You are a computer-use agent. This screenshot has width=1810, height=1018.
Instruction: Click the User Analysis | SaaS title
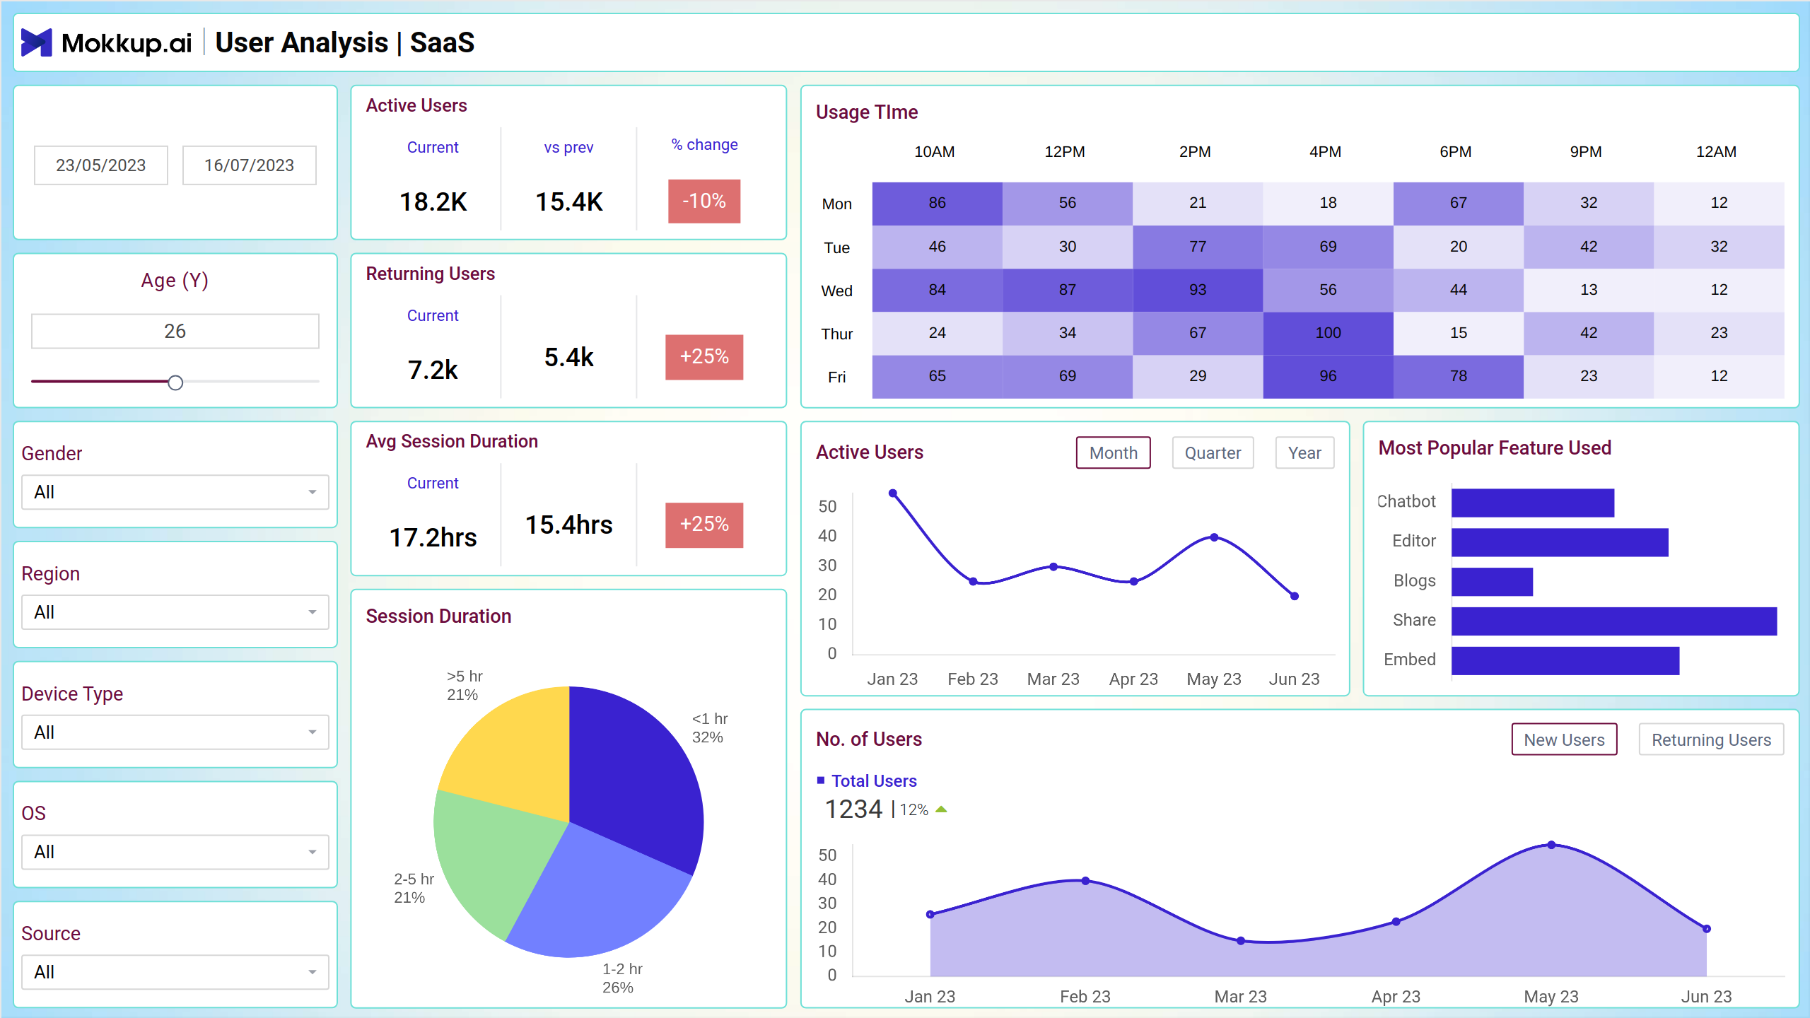(344, 42)
